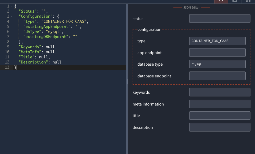Click the status input field
This screenshot has height=154, width=255.
point(220,18)
